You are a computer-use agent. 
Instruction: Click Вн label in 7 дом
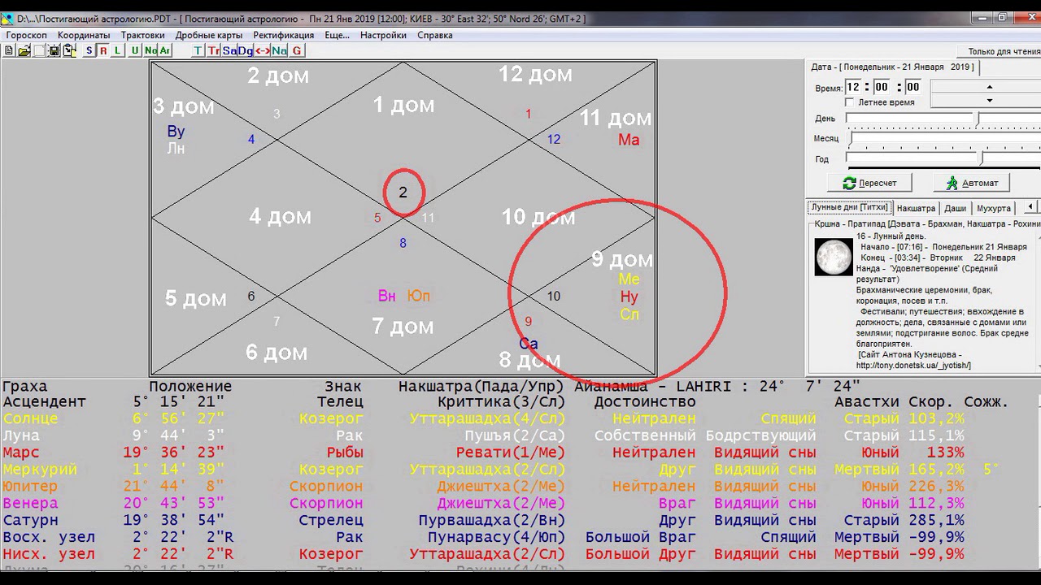tap(386, 297)
